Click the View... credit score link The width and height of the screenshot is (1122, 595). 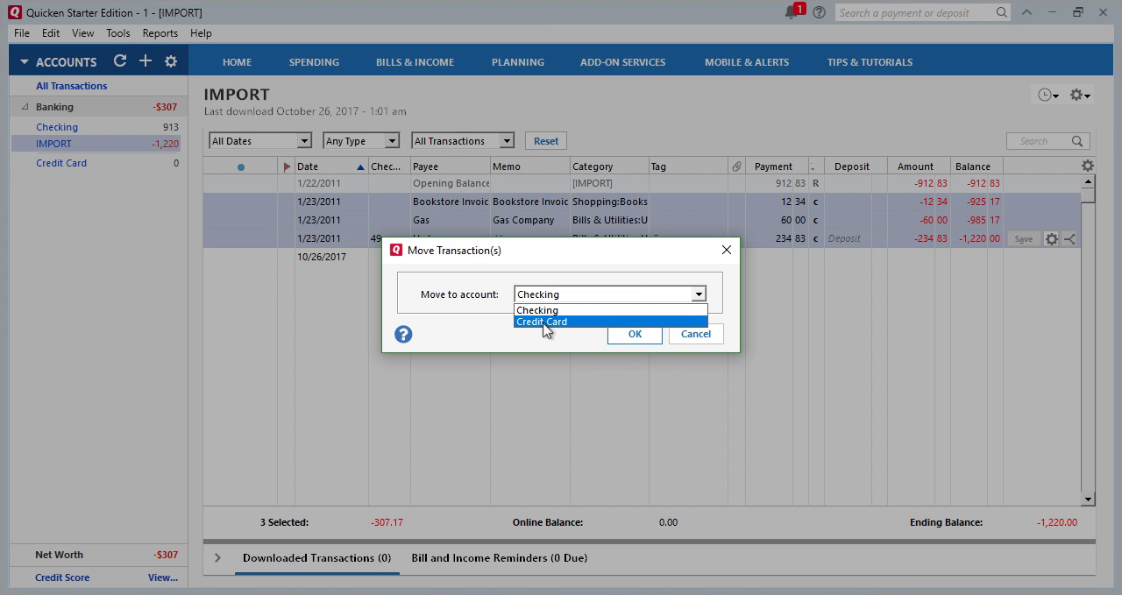point(163,577)
